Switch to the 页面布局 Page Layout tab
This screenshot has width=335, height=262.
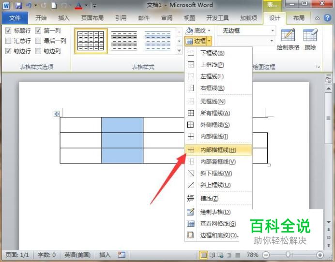(x=92, y=18)
